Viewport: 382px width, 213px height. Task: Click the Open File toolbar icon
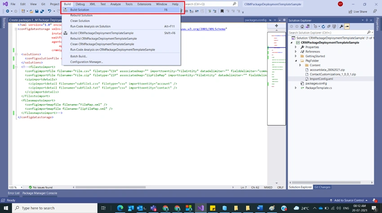(31, 11)
